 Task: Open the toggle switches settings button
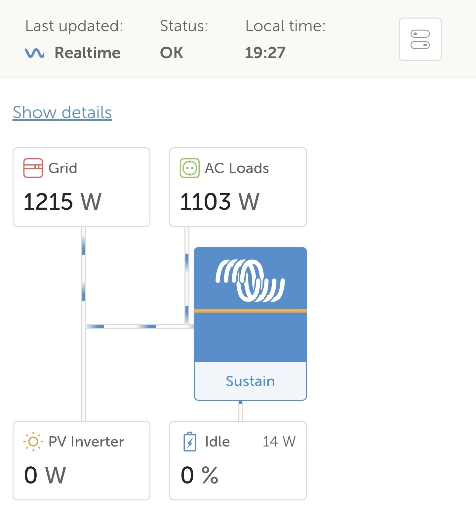coord(420,39)
